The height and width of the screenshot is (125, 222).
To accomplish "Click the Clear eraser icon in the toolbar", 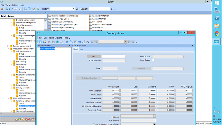I will tap(61, 42).
